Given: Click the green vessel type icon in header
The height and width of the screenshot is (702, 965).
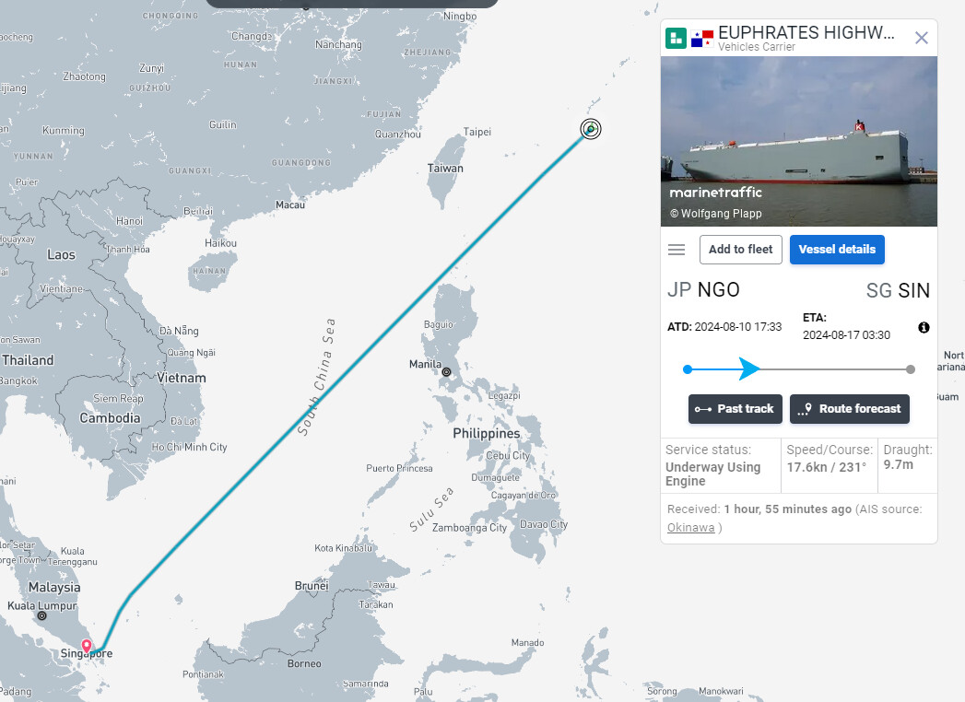Looking at the screenshot, I should pos(676,38).
